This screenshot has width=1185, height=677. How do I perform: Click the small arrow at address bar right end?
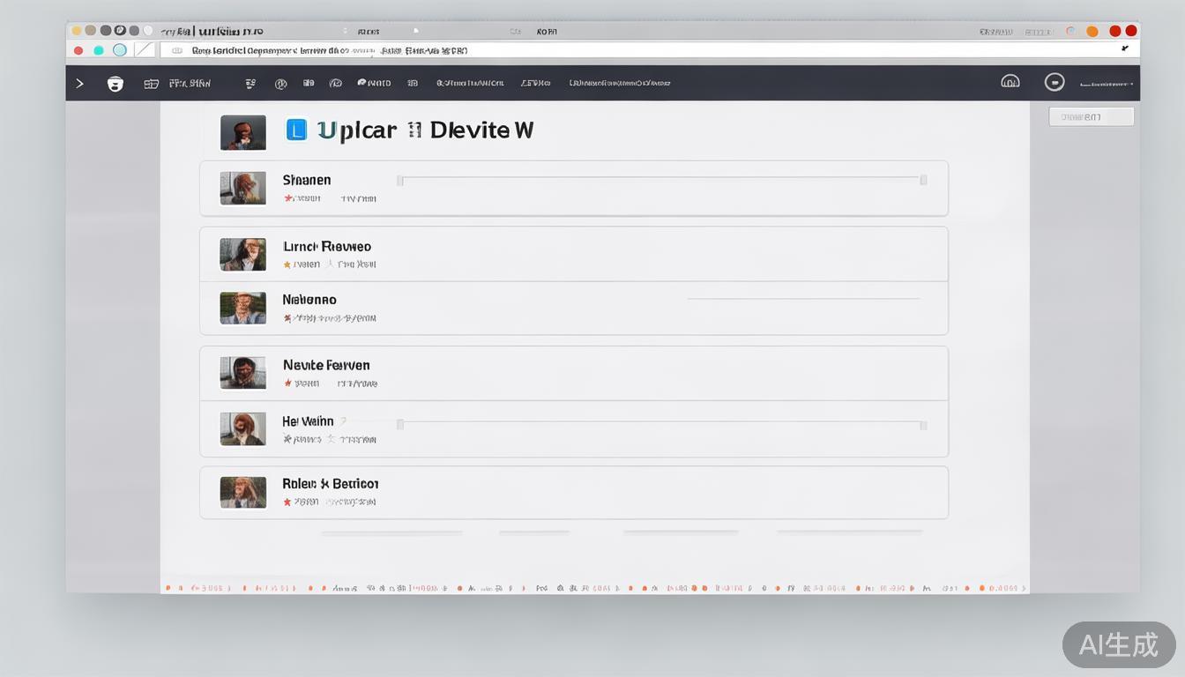[1124, 49]
